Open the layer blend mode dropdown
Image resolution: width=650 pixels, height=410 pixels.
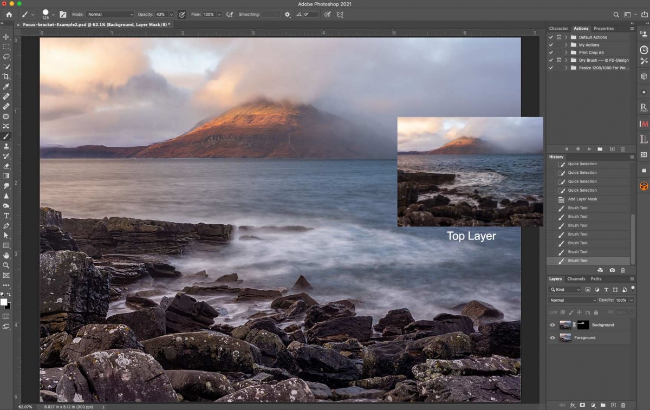[x=573, y=300]
